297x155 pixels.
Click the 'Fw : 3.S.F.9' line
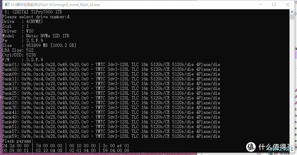(x=22, y=41)
